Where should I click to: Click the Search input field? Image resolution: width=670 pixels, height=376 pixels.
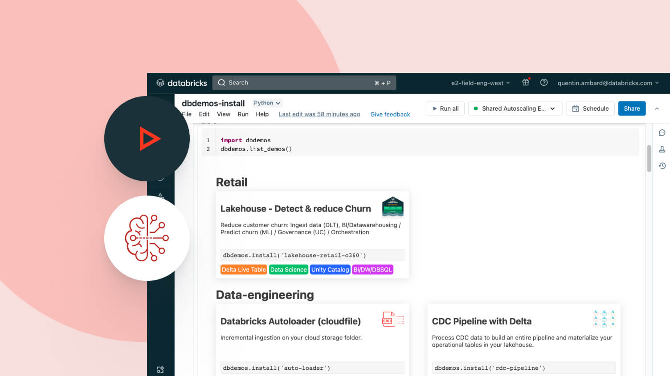[304, 83]
